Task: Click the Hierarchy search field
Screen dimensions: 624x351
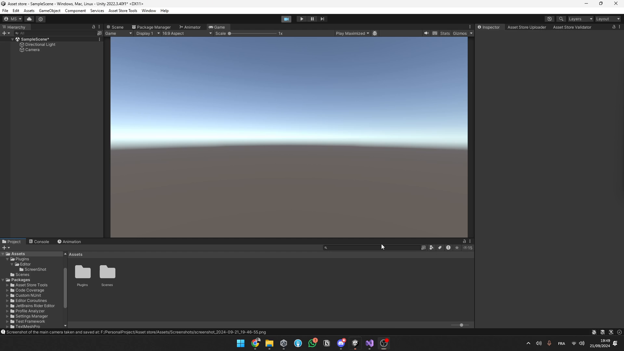Action: coord(55,33)
